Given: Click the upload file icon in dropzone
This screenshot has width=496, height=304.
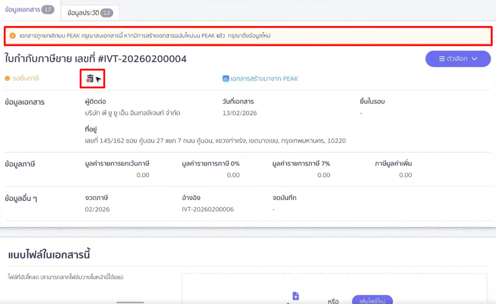Looking at the screenshot, I should pyautogui.click(x=296, y=296).
